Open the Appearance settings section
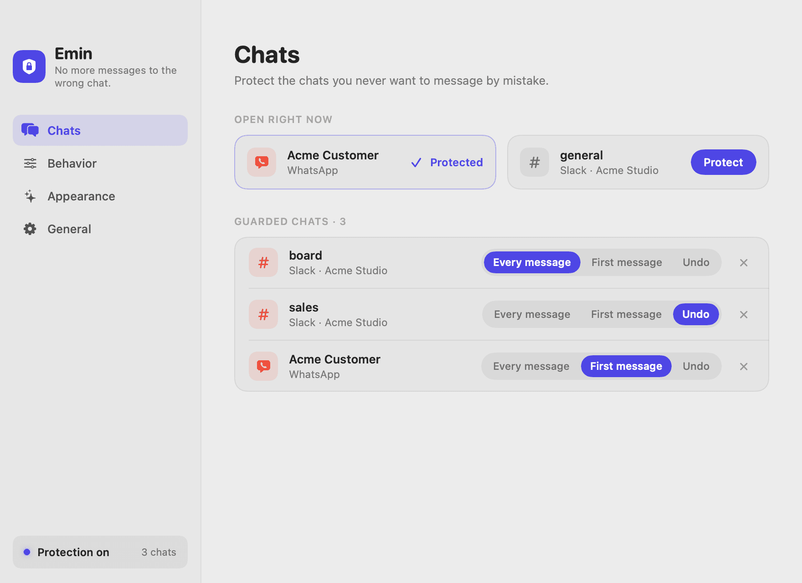 click(x=100, y=196)
